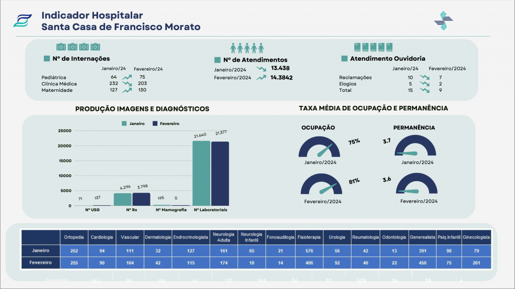Click the Janeiro Nº Laboratoriais bar
Screen dimensions: 515x289
(201, 173)
